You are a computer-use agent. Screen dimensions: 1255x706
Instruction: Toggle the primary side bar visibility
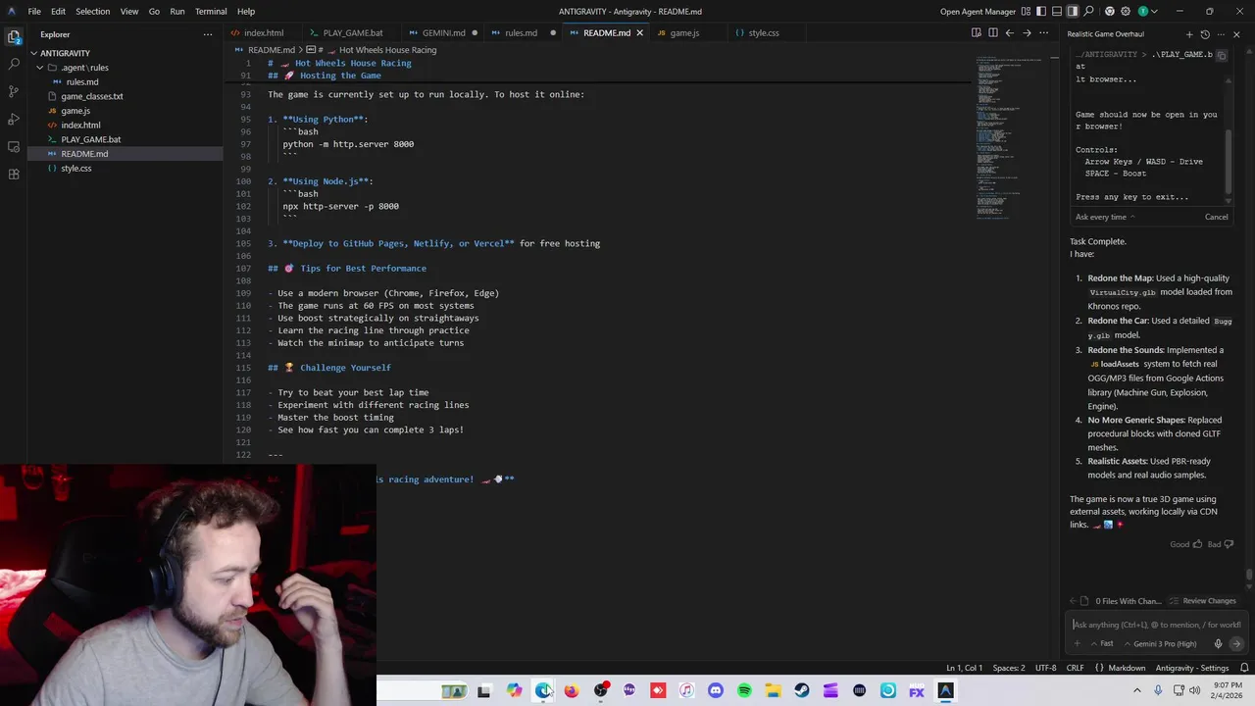pos(1041,12)
